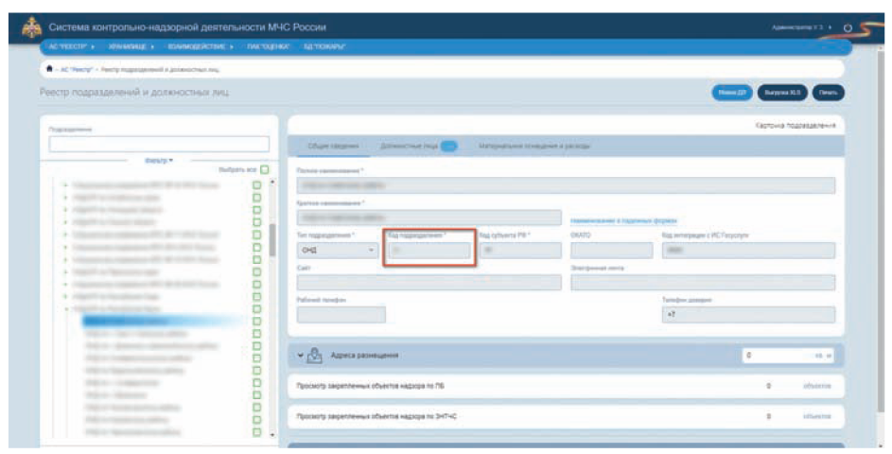The width and height of the screenshot is (892, 454).
Task: Click the 'Телефон доверия' +7 field
Action: [748, 315]
